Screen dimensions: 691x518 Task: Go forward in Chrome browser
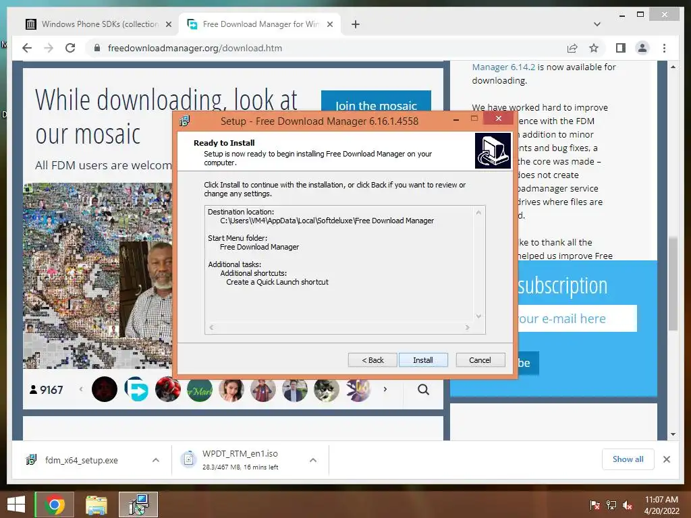pos(49,48)
